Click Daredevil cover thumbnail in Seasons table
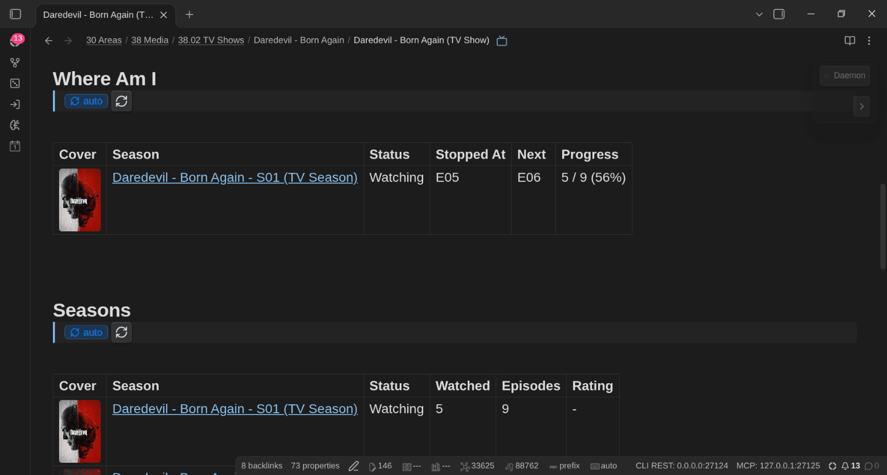Image resolution: width=887 pixels, height=475 pixels. click(x=80, y=431)
